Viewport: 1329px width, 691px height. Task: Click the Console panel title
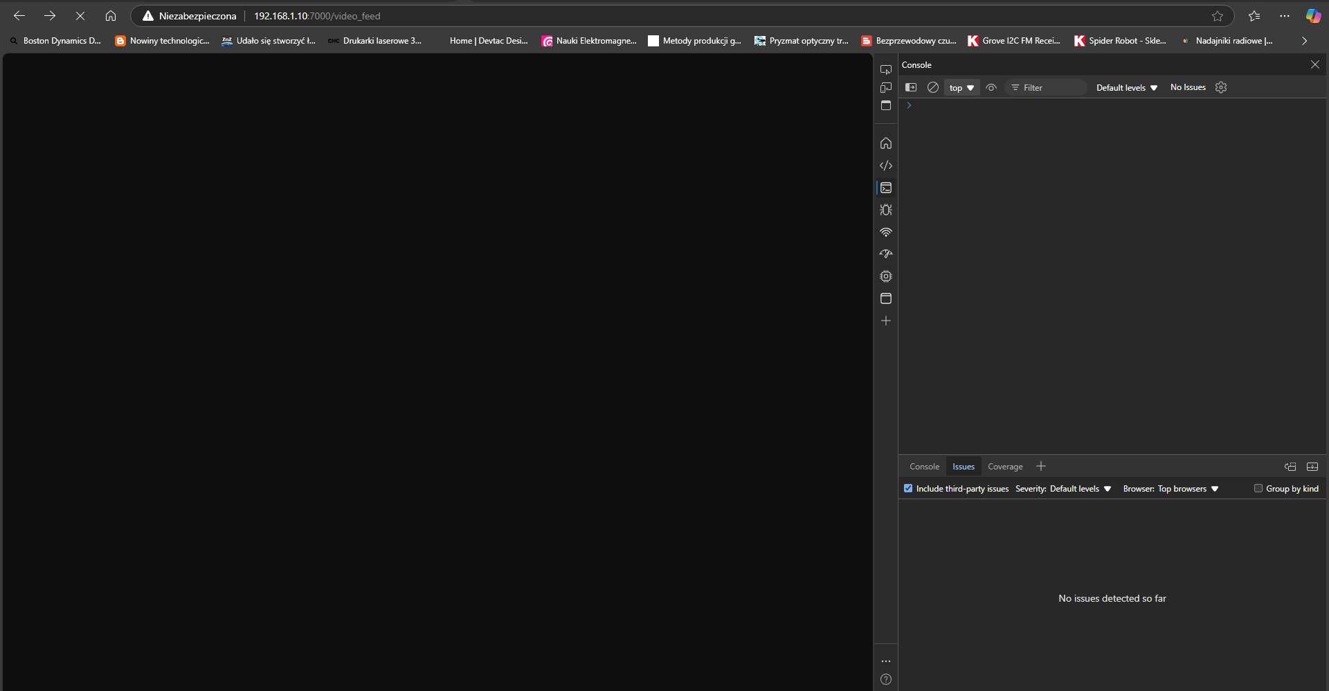click(x=916, y=64)
